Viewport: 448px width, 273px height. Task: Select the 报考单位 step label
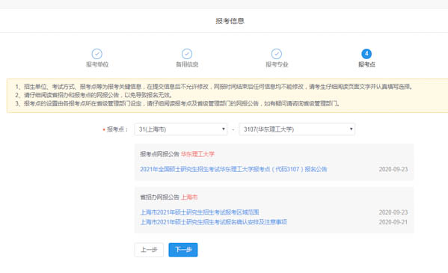(x=97, y=64)
